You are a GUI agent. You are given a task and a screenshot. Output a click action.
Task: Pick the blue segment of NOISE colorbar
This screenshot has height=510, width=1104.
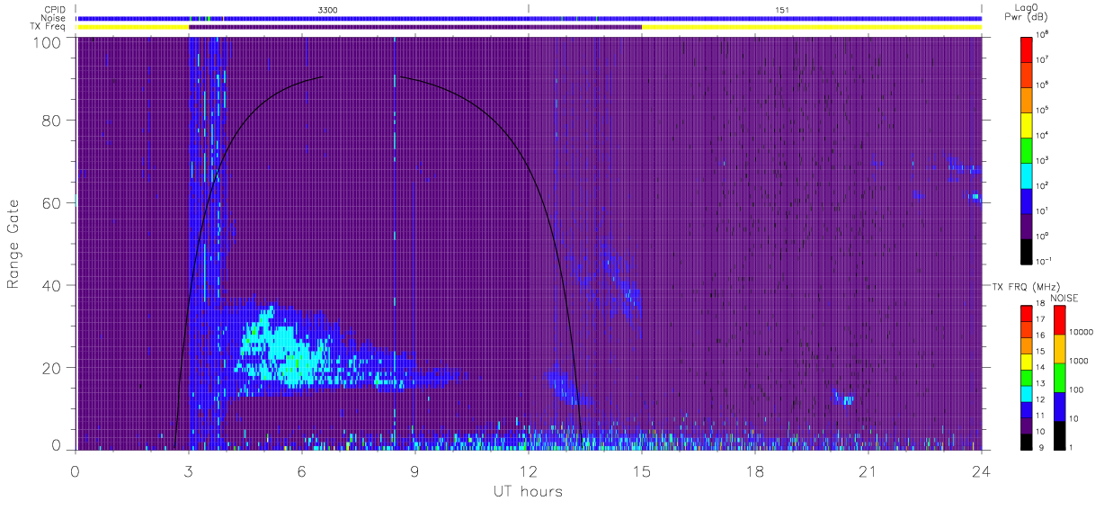tap(1060, 406)
